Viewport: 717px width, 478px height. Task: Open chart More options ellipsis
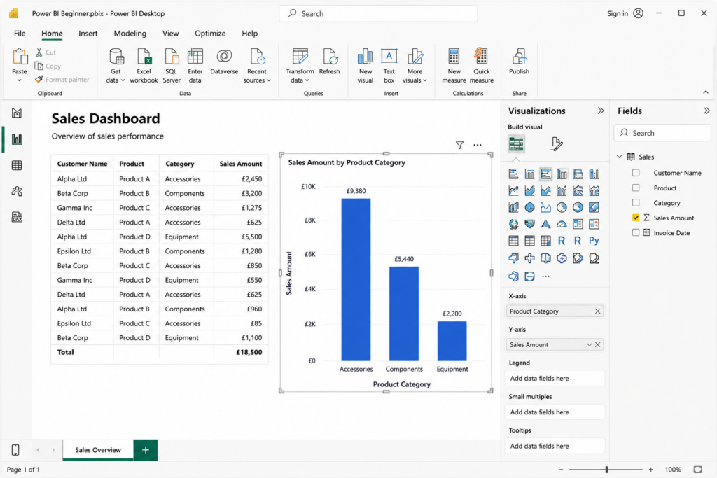click(478, 145)
